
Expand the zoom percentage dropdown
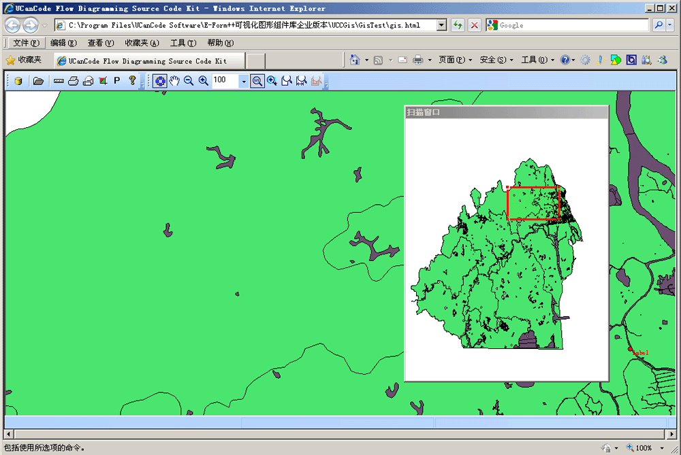(x=244, y=81)
